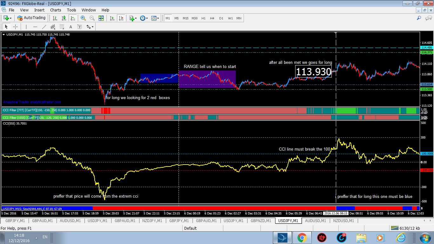Open Windows Media Player from the taskbar

pyautogui.click(x=381, y=237)
